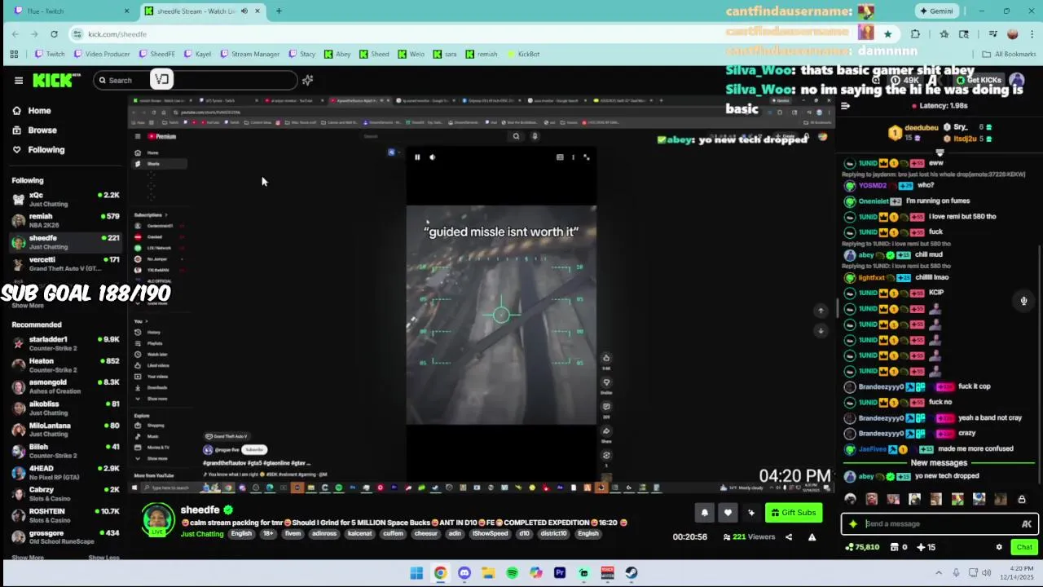Open the browser extensions puzzle icon
Screen dimensions: 1043x587
915,33
